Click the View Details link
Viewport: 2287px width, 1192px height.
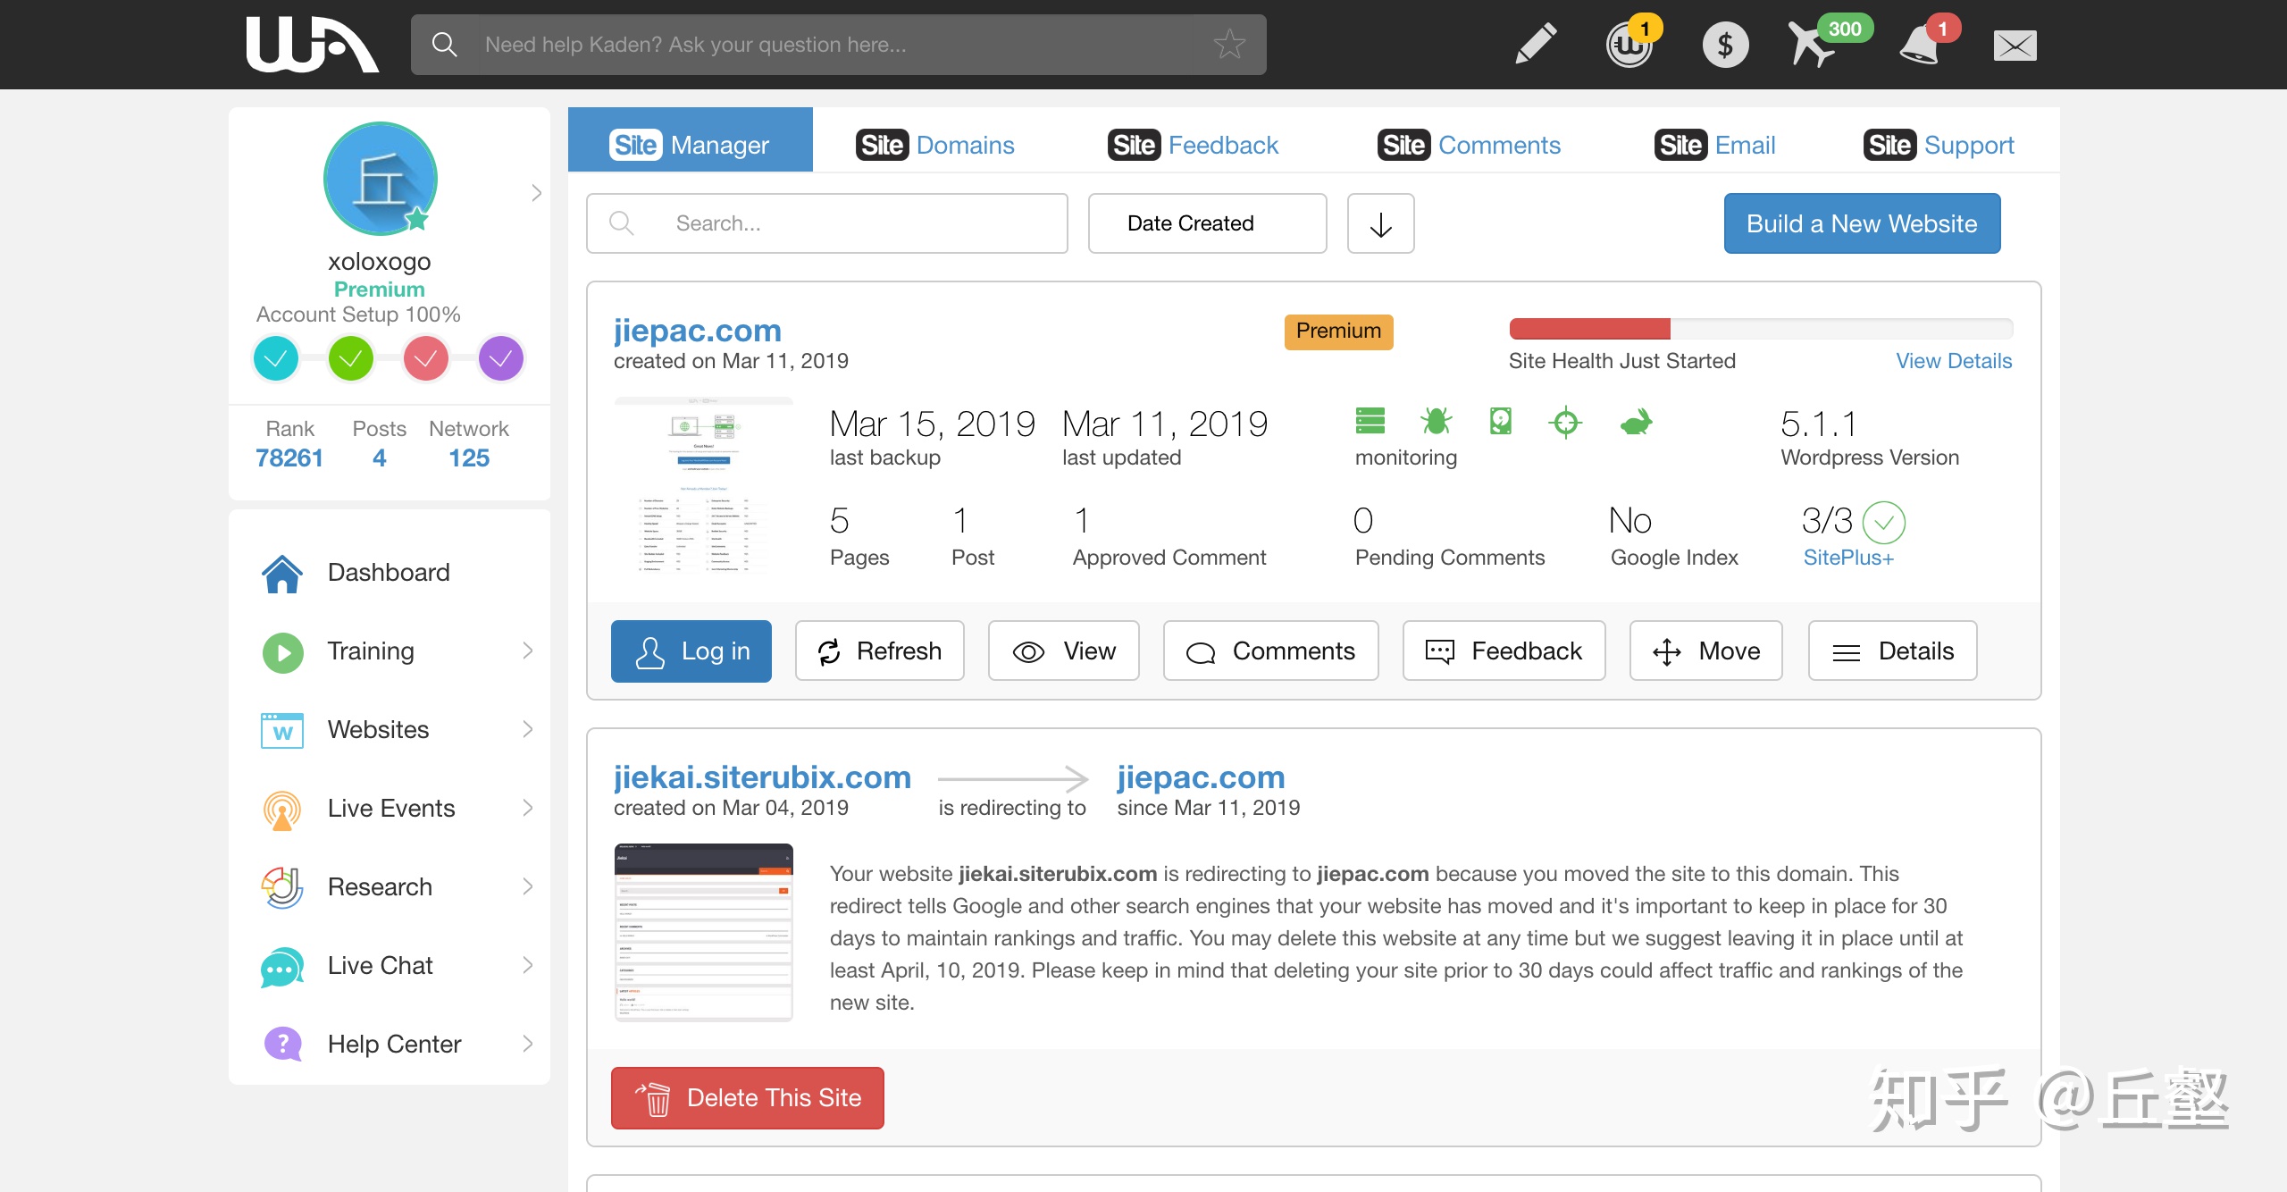1954,361
